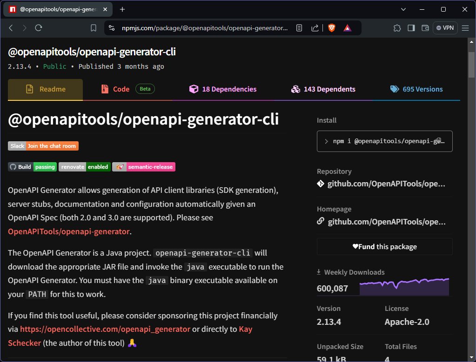Screen dimensions: 476x362
Task: Maximize the browser window
Action: [443, 9]
